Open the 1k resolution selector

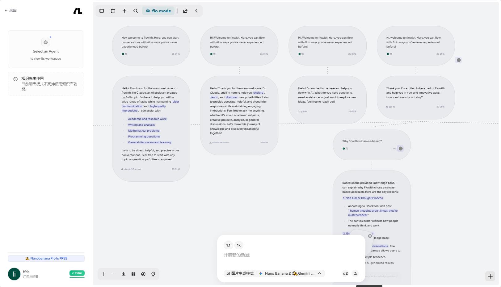(x=239, y=245)
